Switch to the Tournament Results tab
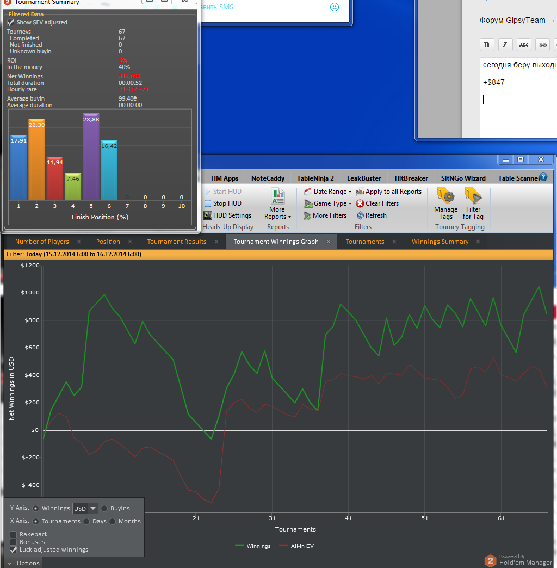Screen dimensions: 557x568 [x=177, y=242]
